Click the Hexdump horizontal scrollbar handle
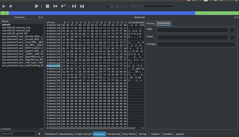Viewport: 239px width, 137px height. pyautogui.click(x=92, y=128)
